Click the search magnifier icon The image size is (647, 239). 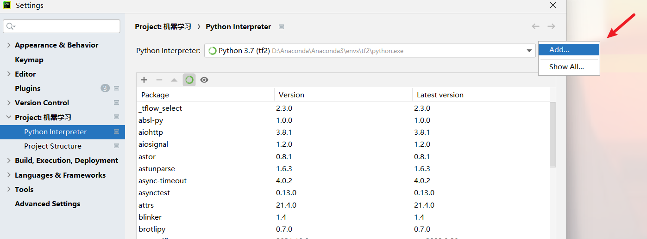point(11,26)
